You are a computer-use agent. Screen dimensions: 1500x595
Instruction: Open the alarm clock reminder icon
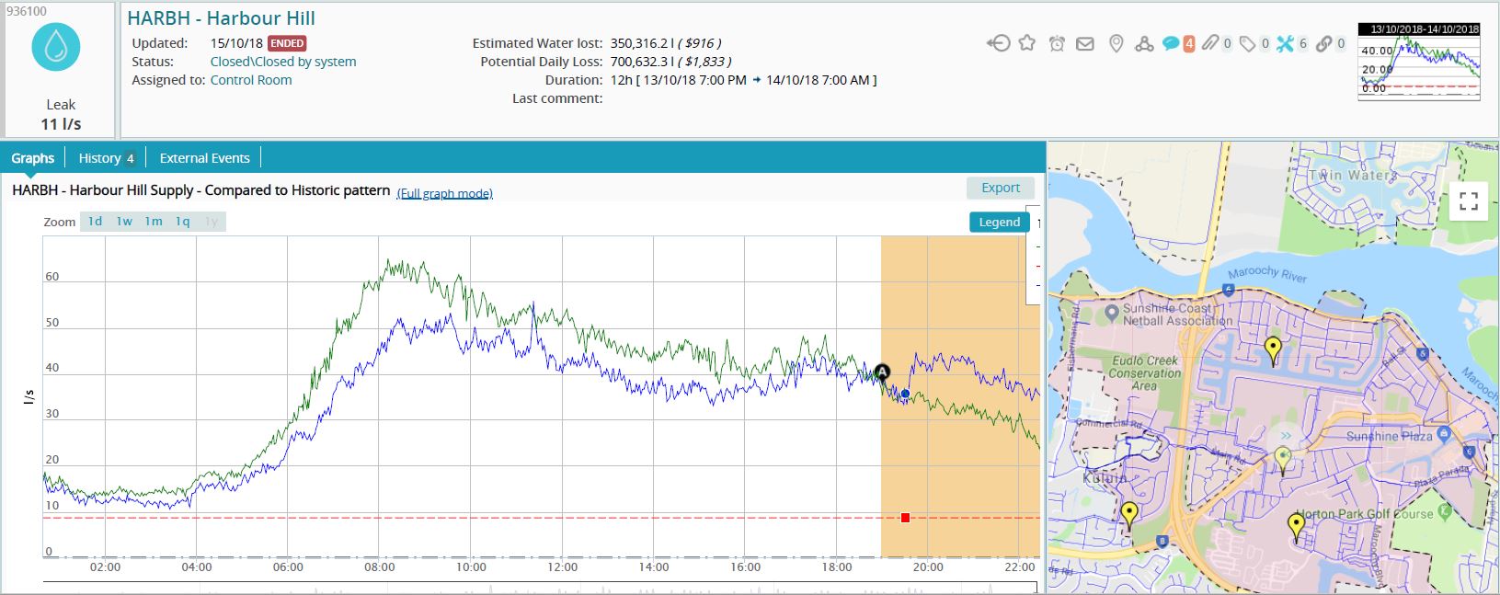coord(1057,43)
